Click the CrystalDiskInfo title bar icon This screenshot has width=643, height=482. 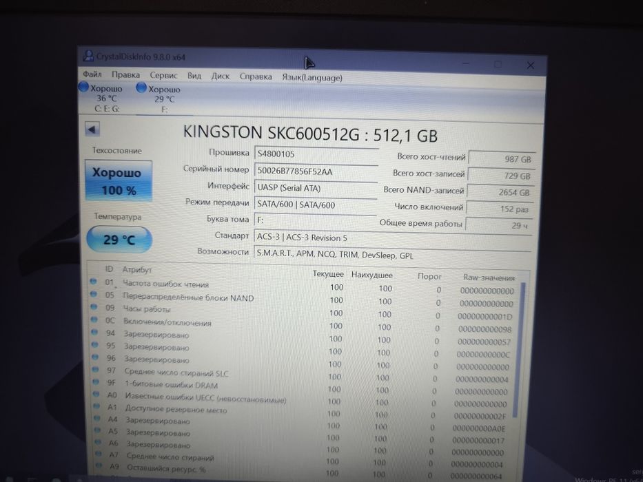[88, 56]
